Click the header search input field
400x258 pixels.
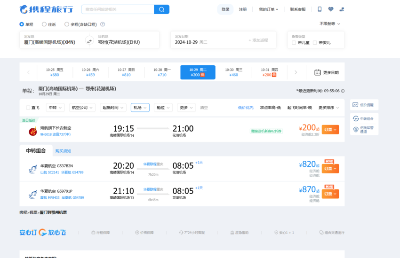point(118,9)
